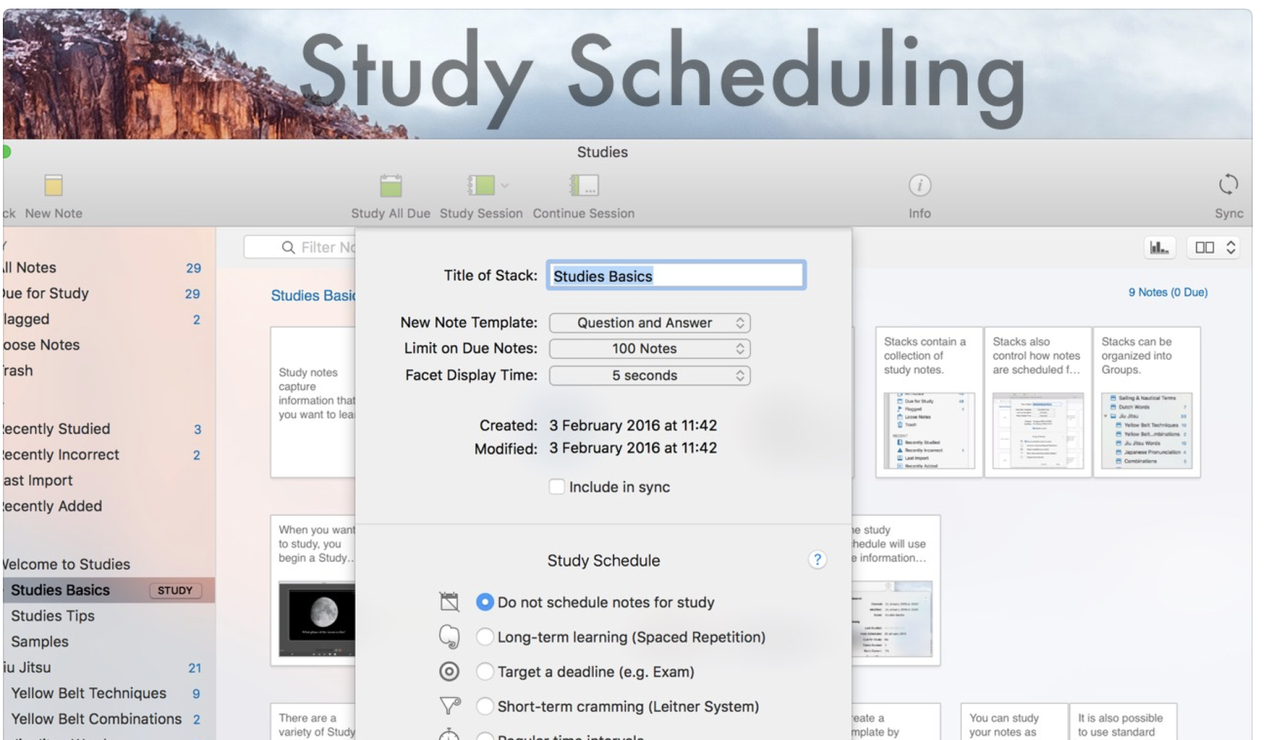Open the 'There are a variety of Study' note
The height and width of the screenshot is (740, 1267).
(x=313, y=722)
